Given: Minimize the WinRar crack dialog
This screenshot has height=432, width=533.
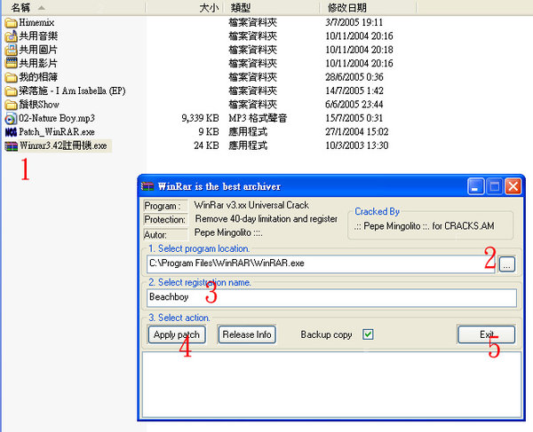Looking at the screenshot, I should (475, 186).
